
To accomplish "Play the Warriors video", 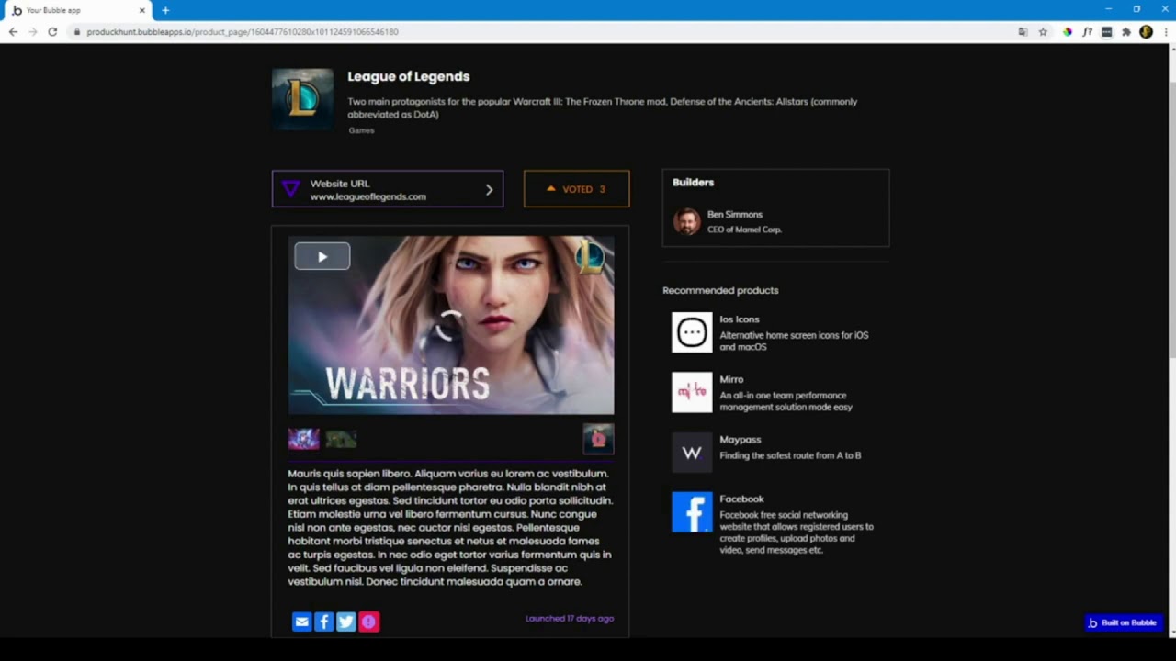I will [322, 256].
